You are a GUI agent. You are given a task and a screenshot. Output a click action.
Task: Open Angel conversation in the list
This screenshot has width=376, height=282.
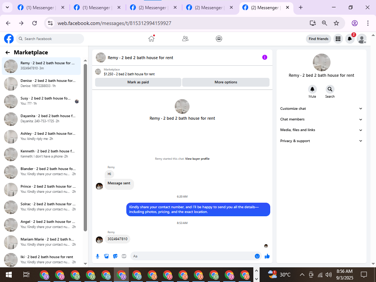[41, 224]
